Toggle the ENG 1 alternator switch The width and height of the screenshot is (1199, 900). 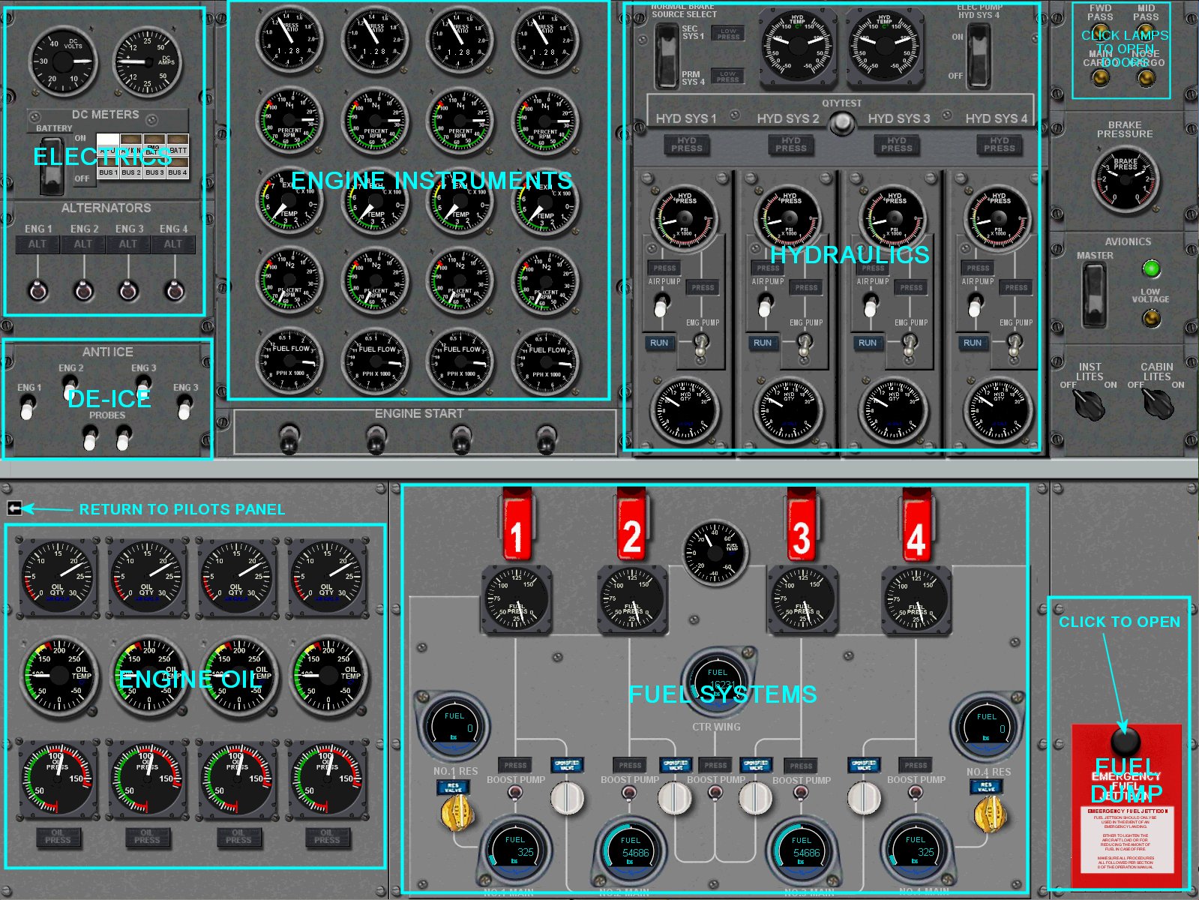point(37,289)
